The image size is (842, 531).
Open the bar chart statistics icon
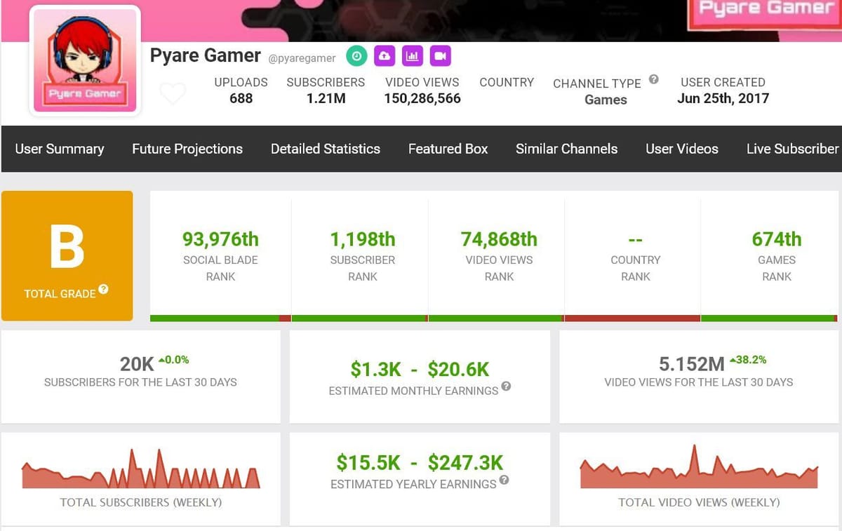413,55
